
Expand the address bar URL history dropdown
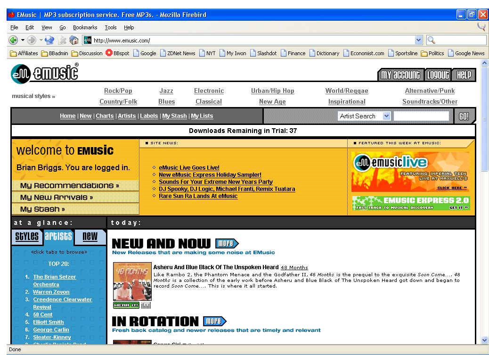[418, 40]
